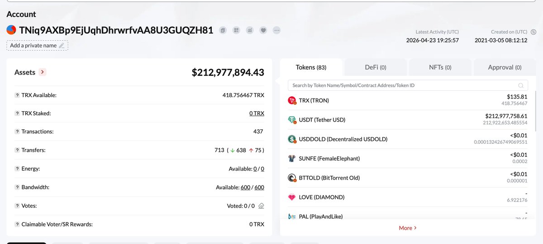Click the help icon beside TRX Available
543x244 pixels.
tap(17, 95)
